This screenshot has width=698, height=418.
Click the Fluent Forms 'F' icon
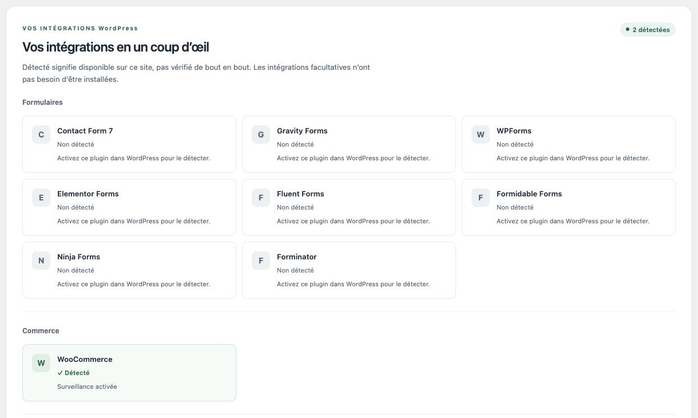[x=261, y=198]
